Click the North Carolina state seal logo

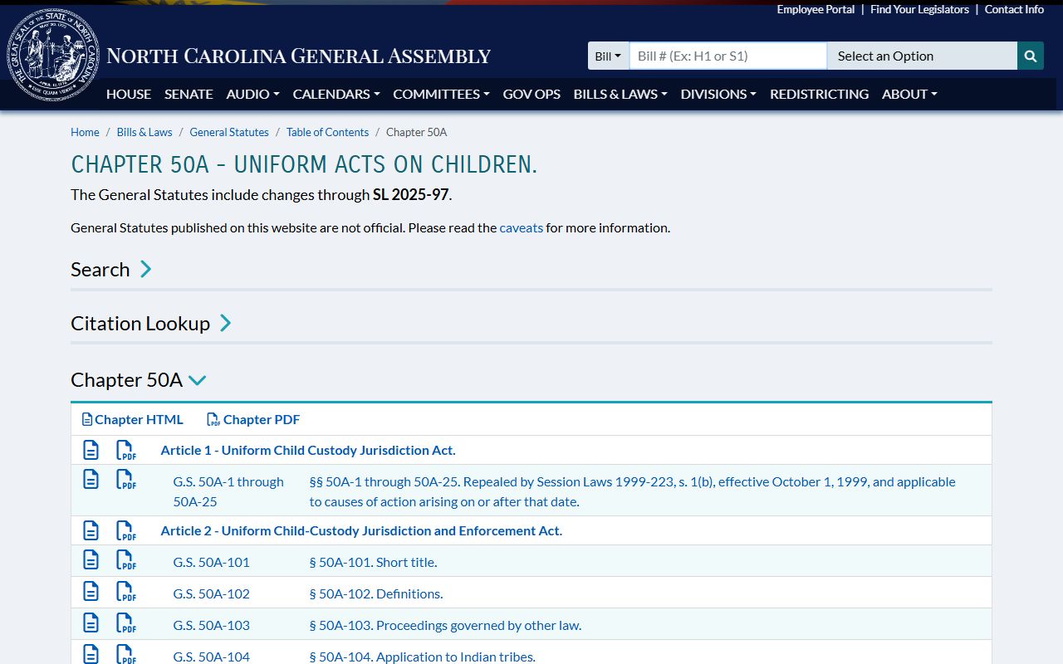pos(53,55)
